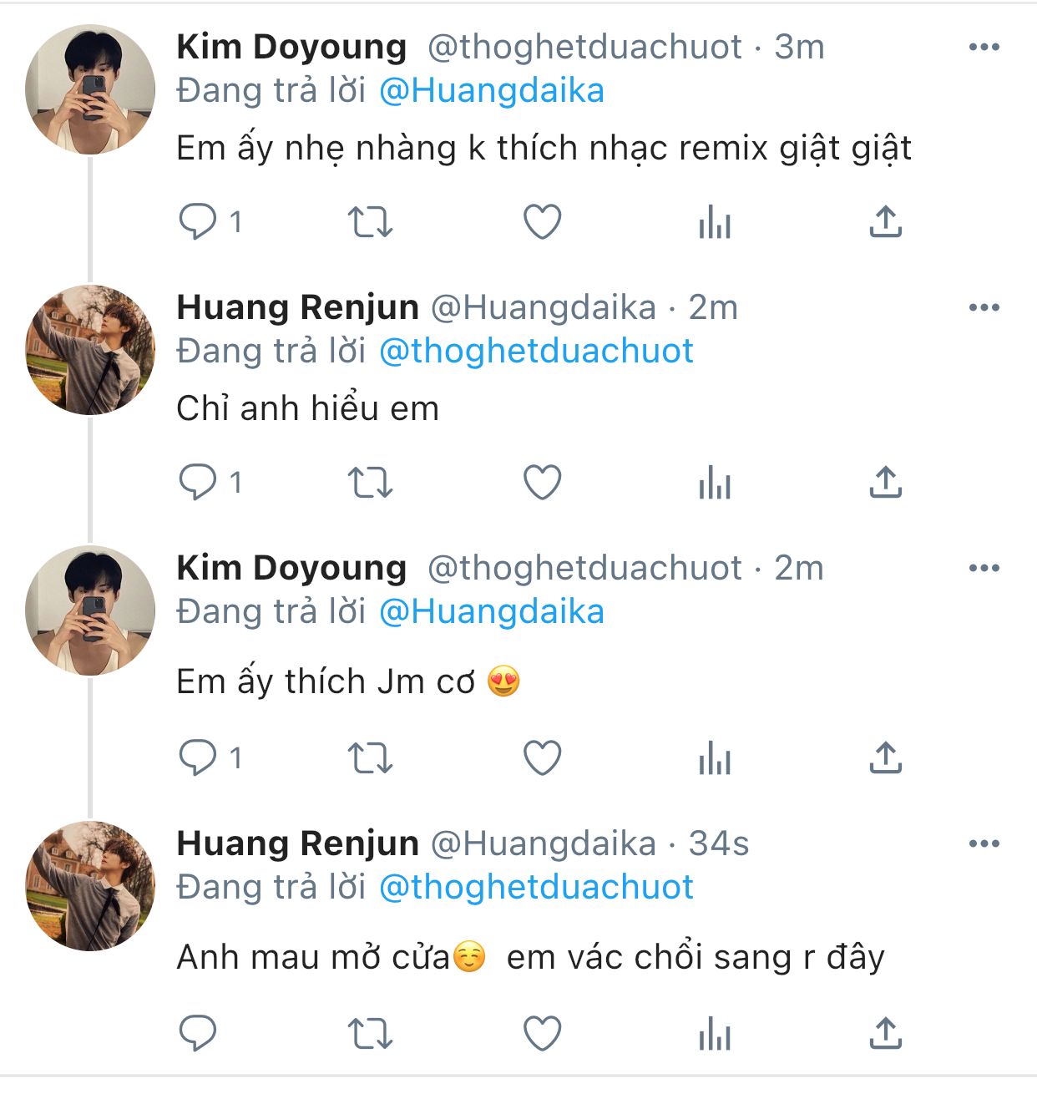Open Kim Doyoung's avatar on first tweet
The width and height of the screenshot is (1037, 1094).
point(90,89)
